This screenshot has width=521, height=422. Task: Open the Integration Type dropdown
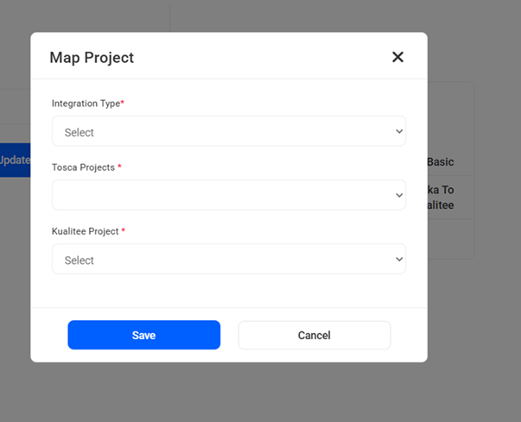228,132
